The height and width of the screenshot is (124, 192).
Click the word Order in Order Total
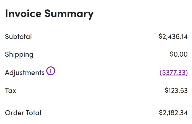(x=14, y=113)
